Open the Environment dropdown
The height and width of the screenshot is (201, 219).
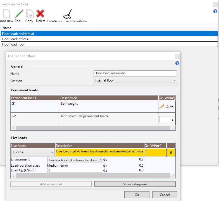75,160
